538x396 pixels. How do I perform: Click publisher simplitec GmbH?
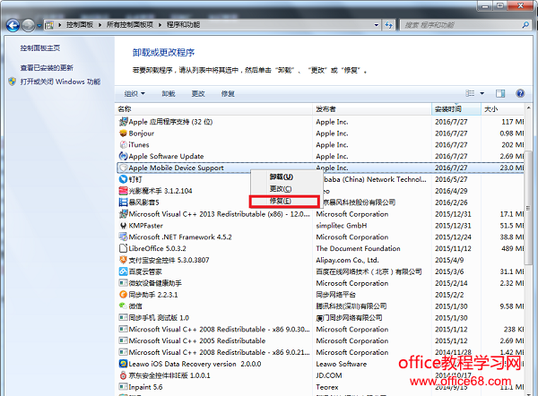pyautogui.click(x=342, y=225)
